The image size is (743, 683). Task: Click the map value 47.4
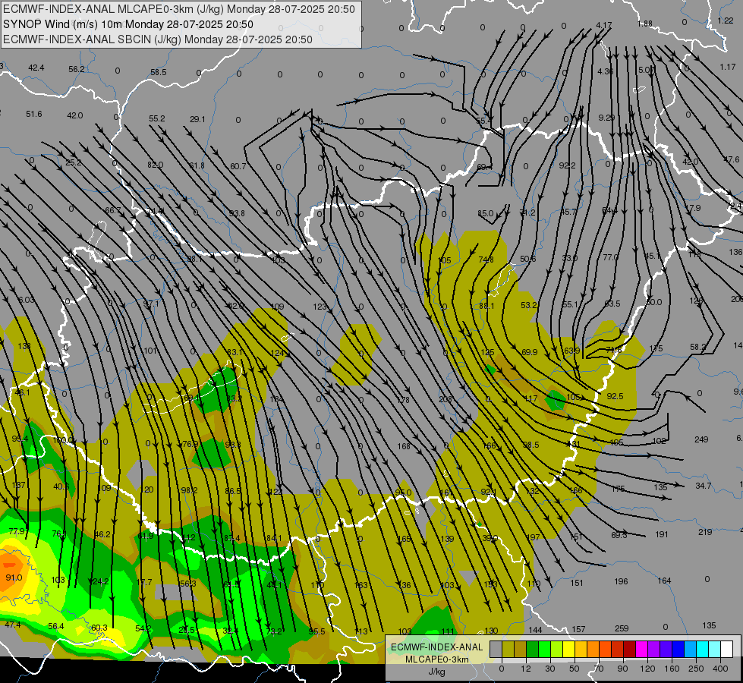click(13, 625)
